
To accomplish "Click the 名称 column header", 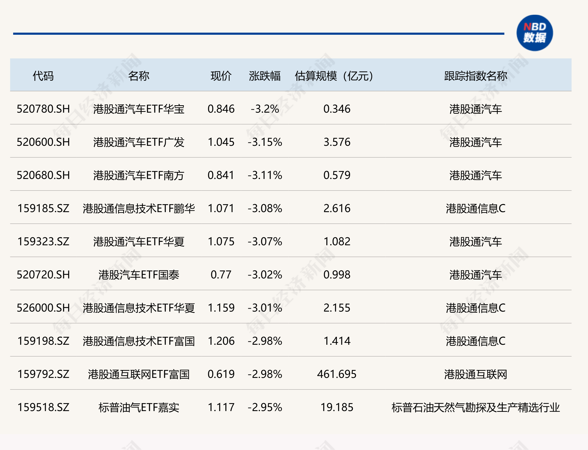I will tap(139, 76).
